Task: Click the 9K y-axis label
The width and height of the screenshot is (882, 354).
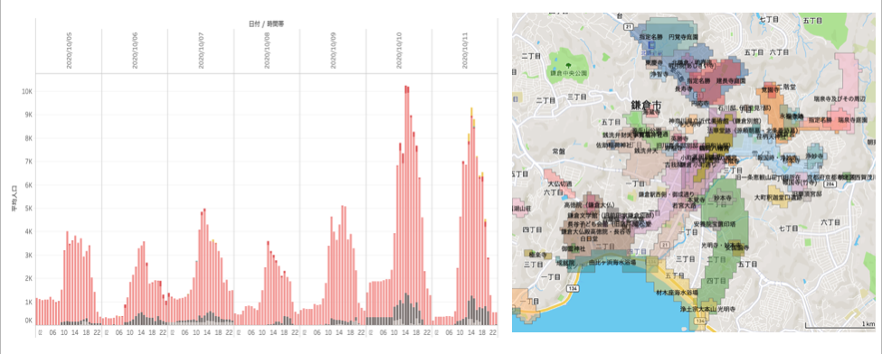Action: tap(28, 115)
